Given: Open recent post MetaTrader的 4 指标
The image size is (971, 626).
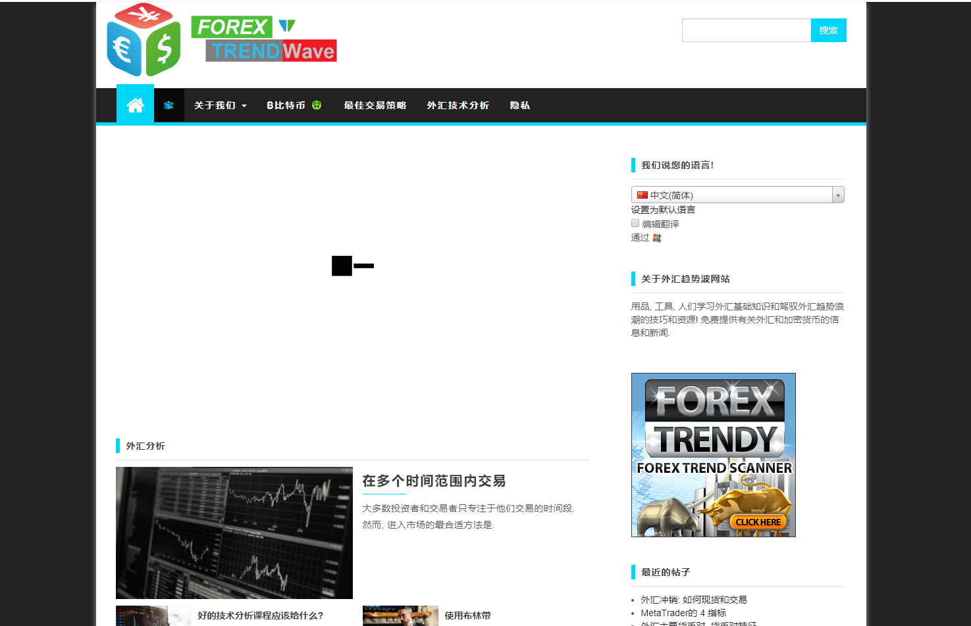Looking at the screenshot, I should coord(683,613).
